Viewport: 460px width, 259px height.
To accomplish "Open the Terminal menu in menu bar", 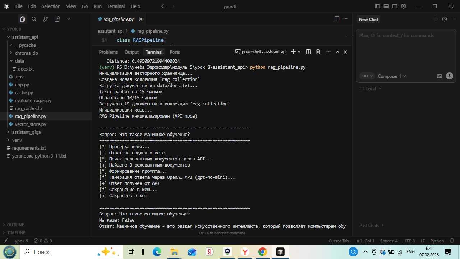I will 116,6.
